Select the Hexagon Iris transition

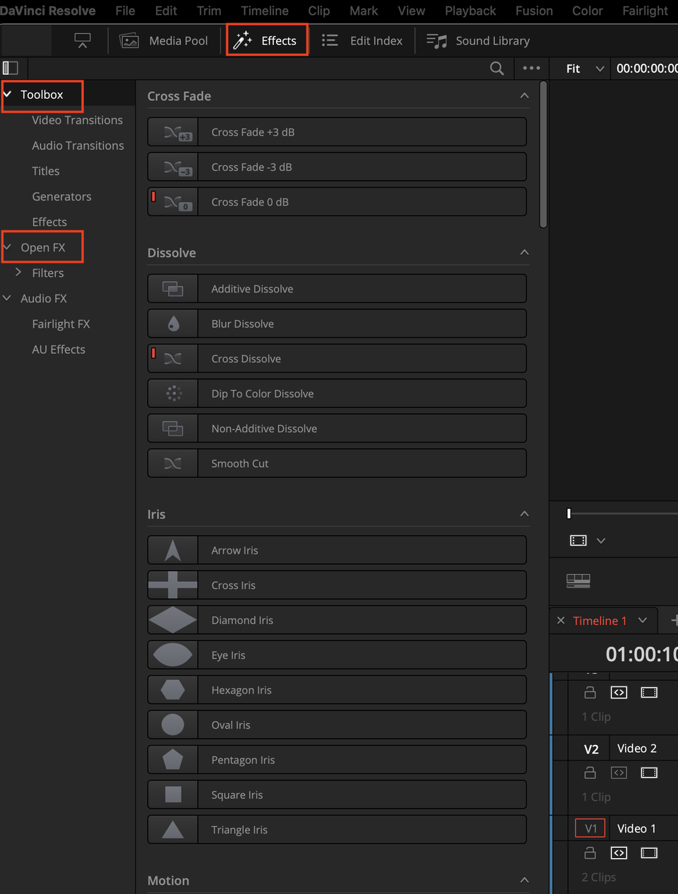pos(337,690)
